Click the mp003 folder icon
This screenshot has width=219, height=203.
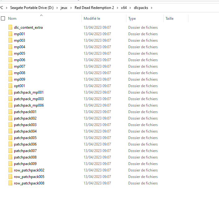point(10,40)
